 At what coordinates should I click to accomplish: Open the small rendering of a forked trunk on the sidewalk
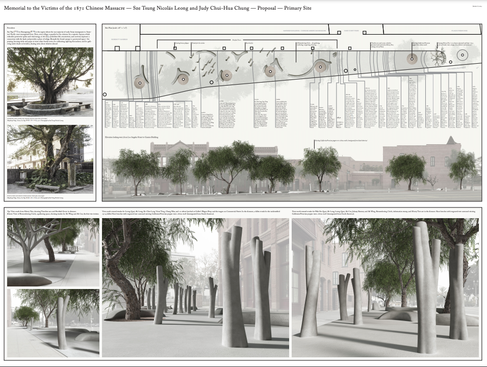(53, 323)
